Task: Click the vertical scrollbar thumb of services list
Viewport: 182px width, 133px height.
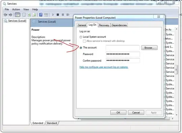Action: (176, 70)
